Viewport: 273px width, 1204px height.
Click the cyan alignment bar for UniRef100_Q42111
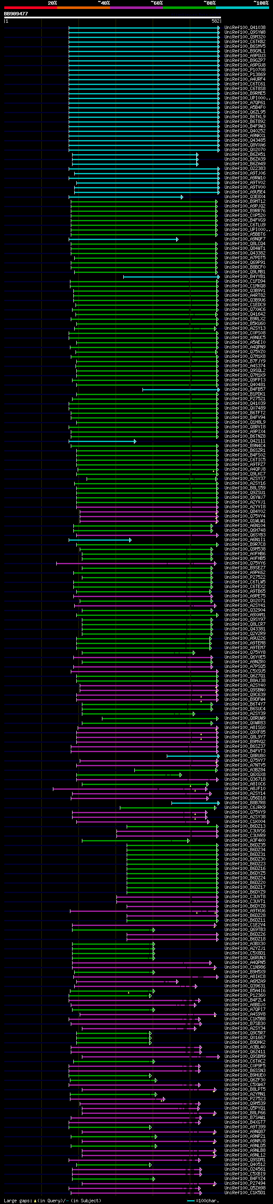click(x=103, y=442)
